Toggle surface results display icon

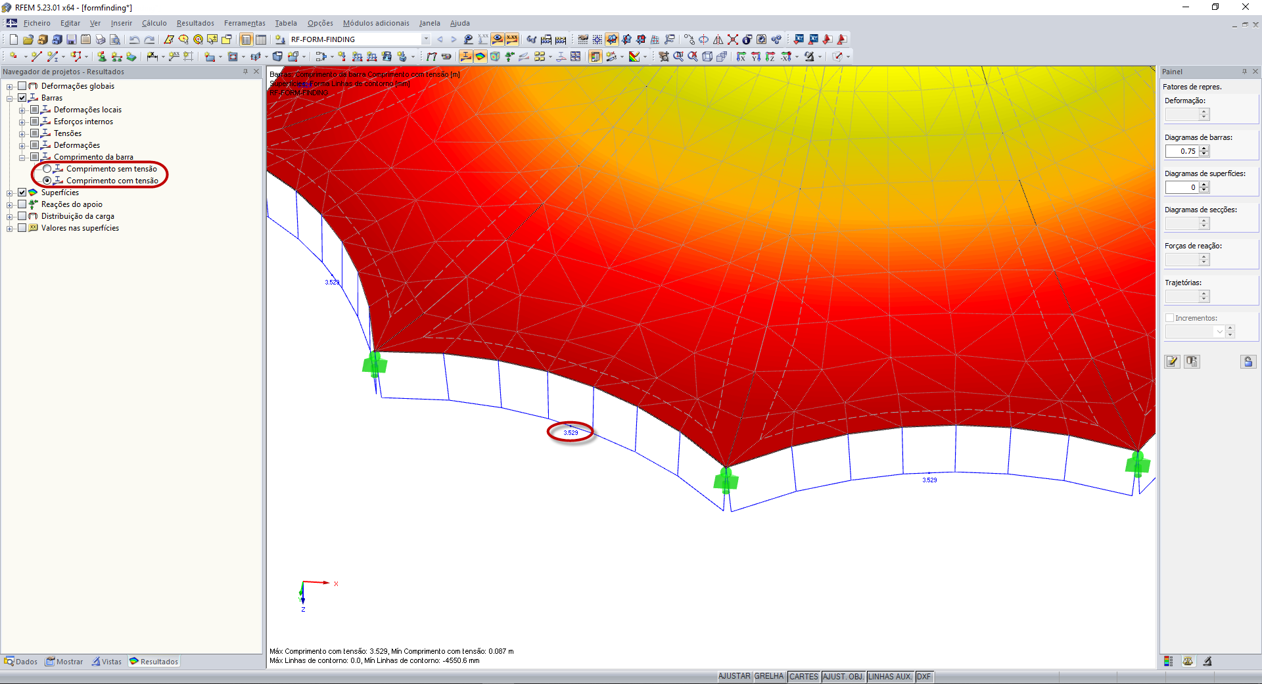480,57
